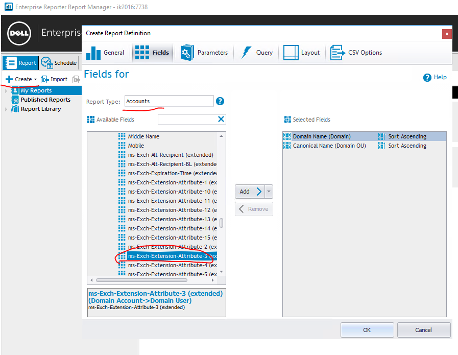Click the Domain Name selected field icon

pos(287,136)
